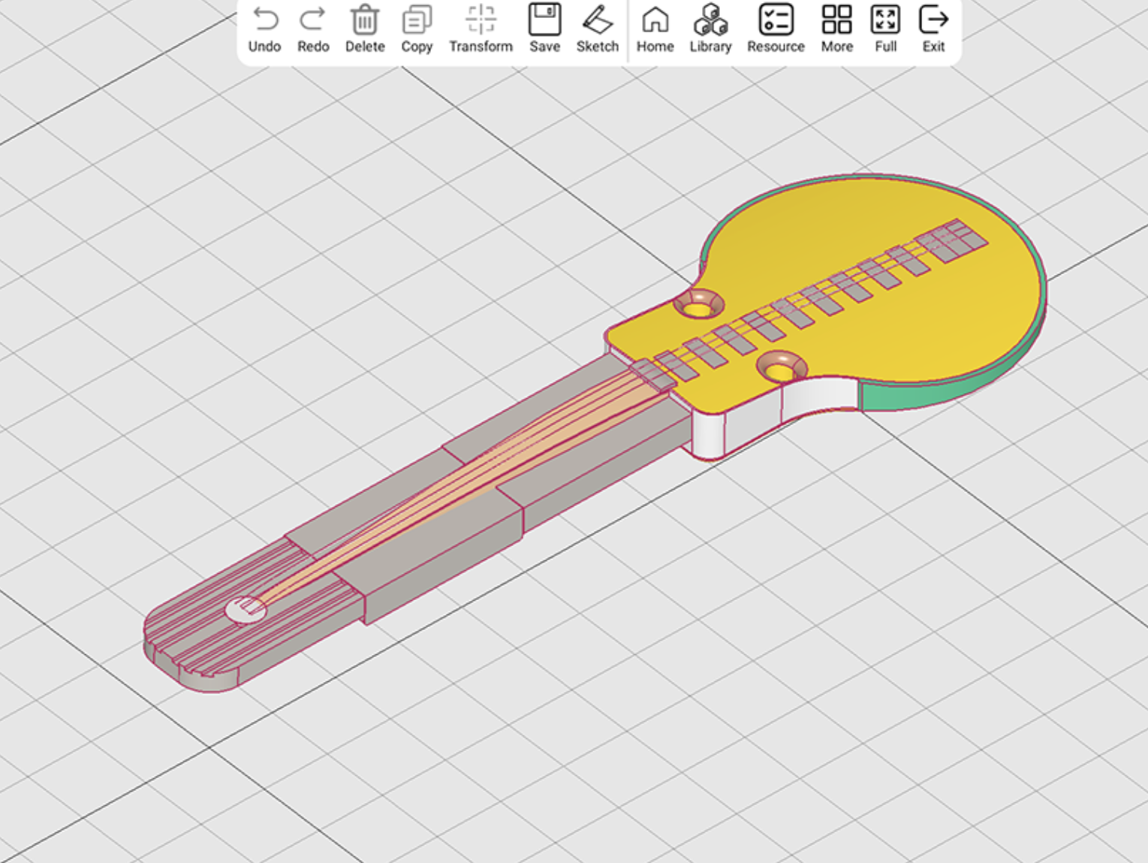Click the lower countersunk screw hole
Viewport: 1148px width, 863px height.
[x=781, y=369]
